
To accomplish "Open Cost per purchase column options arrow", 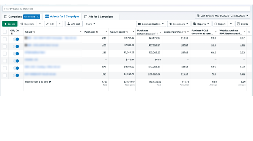I will pyautogui.click(x=188, y=32).
